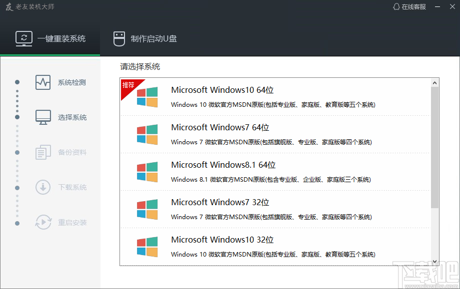The image size is (460, 289).
Task: Click the System Check (系统检测) monitor icon
Action: point(43,82)
